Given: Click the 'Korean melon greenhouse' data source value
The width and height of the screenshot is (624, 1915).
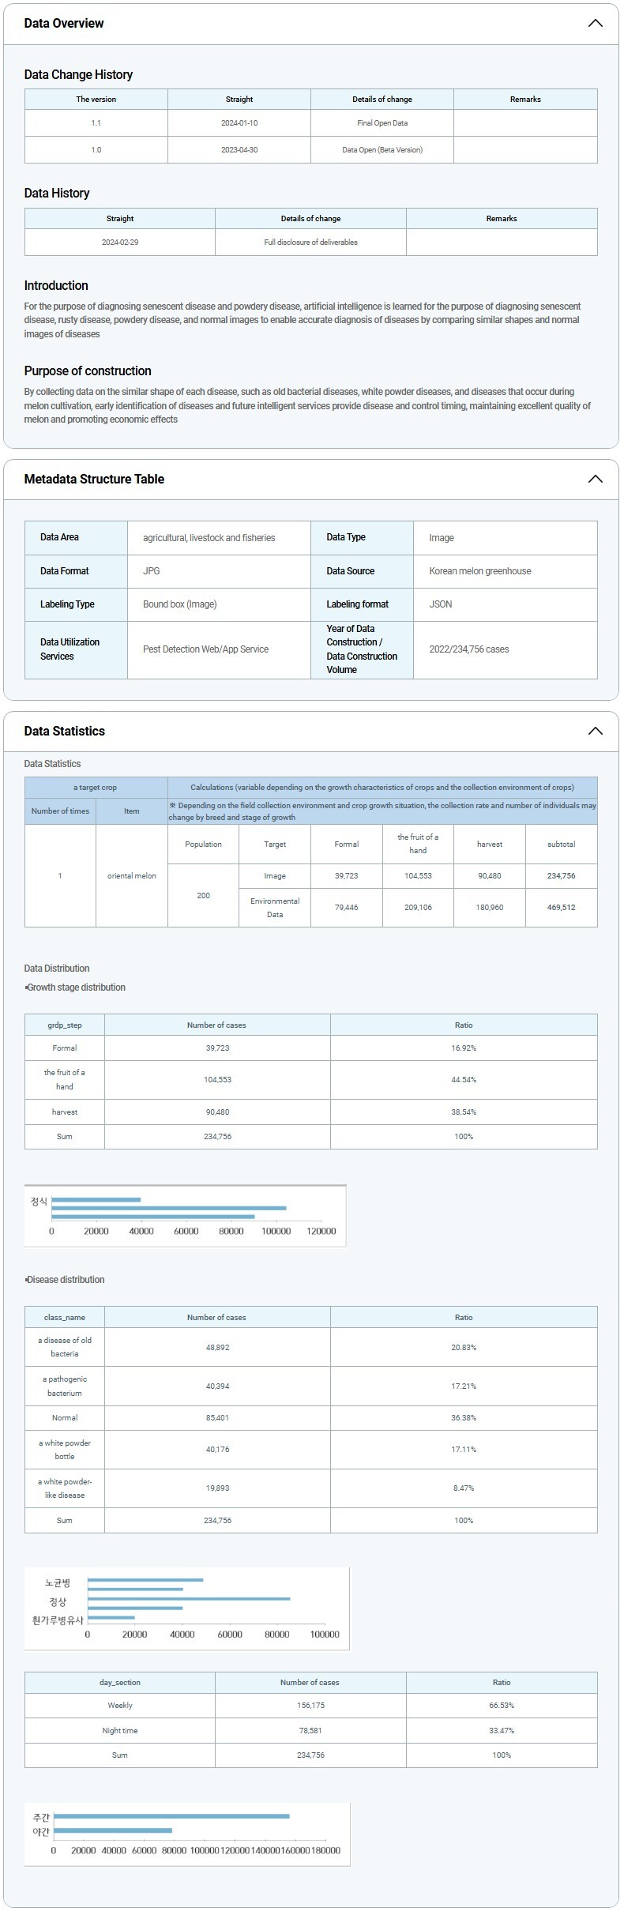Looking at the screenshot, I should pyautogui.click(x=480, y=571).
